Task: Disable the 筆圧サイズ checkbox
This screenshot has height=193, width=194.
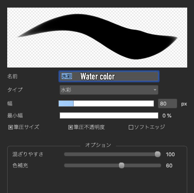Action: pos(10,127)
